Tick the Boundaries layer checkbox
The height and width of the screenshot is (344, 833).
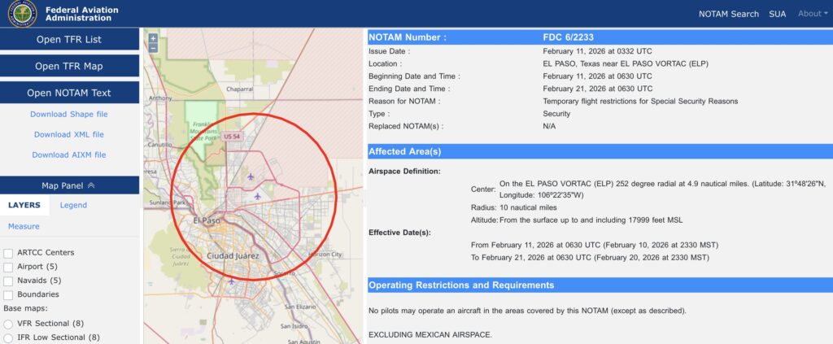(x=8, y=294)
